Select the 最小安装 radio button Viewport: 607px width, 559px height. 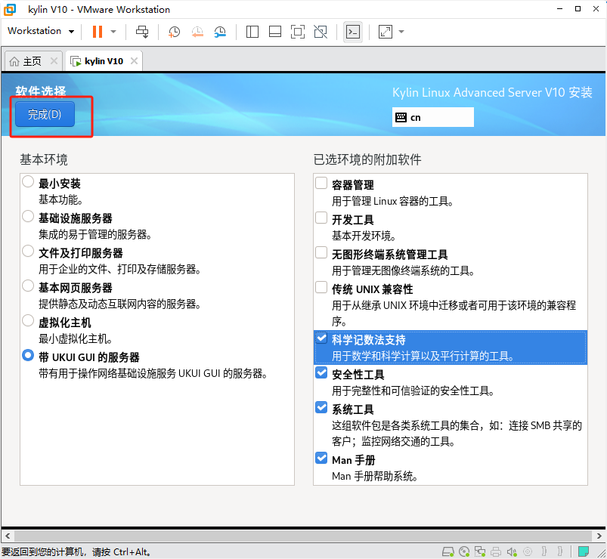(28, 181)
